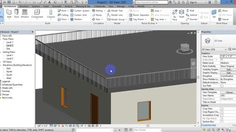236x132 pixels.
Task: Click the keyword search field
Action: pyautogui.click(x=152, y=2)
